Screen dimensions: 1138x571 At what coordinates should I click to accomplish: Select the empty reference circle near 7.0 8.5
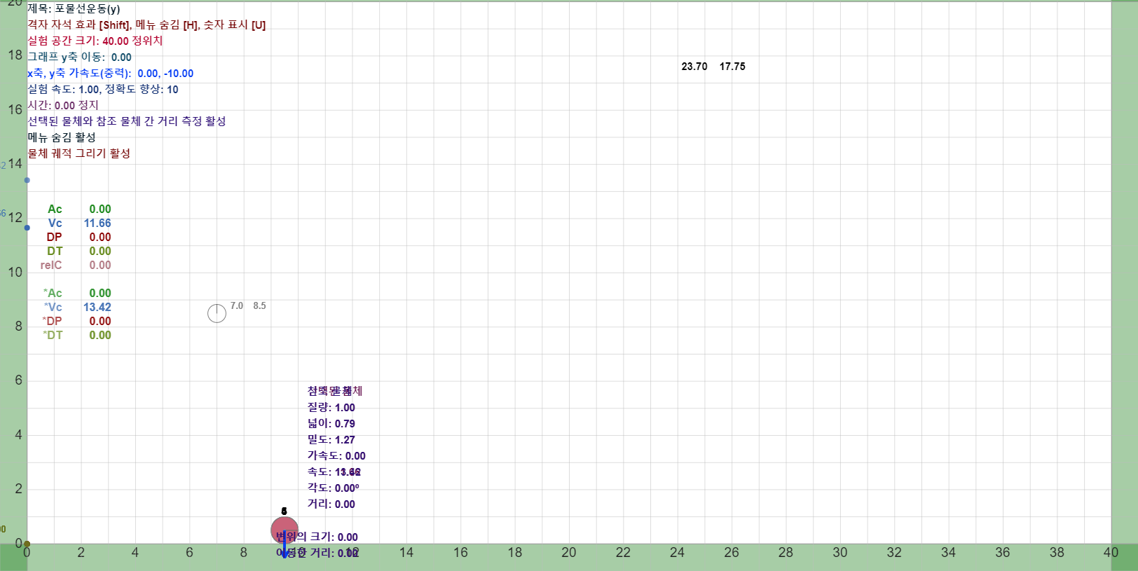click(217, 313)
